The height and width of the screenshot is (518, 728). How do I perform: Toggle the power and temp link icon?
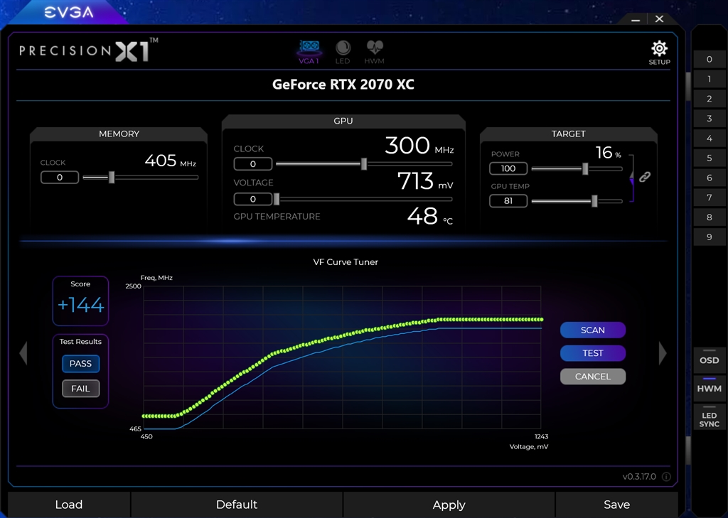coord(645,177)
